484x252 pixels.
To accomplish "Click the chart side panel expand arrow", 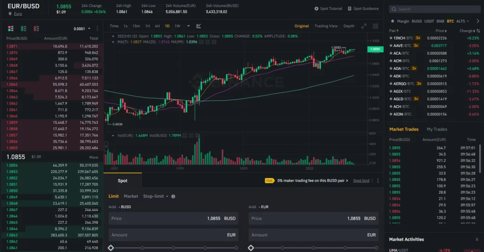I will [x=106, y=146].
